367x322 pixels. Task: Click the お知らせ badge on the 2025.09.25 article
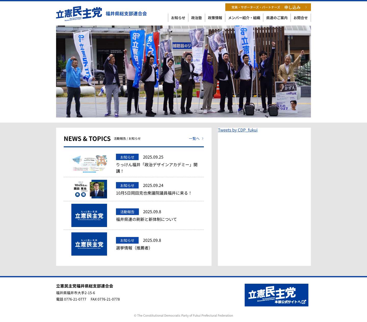click(x=127, y=157)
